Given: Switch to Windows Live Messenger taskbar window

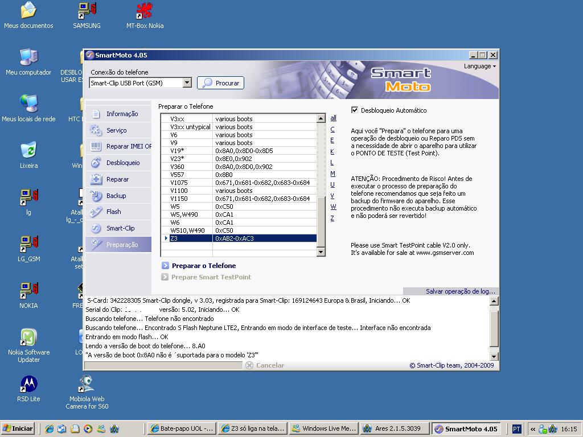Looking at the screenshot, I should click(x=324, y=429).
